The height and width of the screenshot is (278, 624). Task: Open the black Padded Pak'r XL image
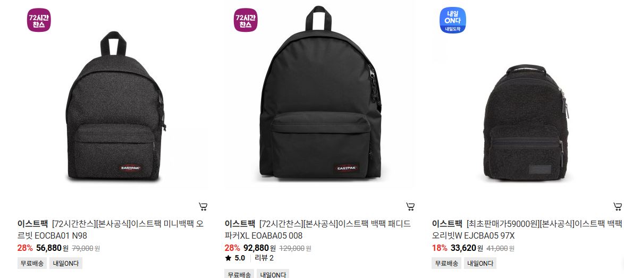tap(321, 92)
